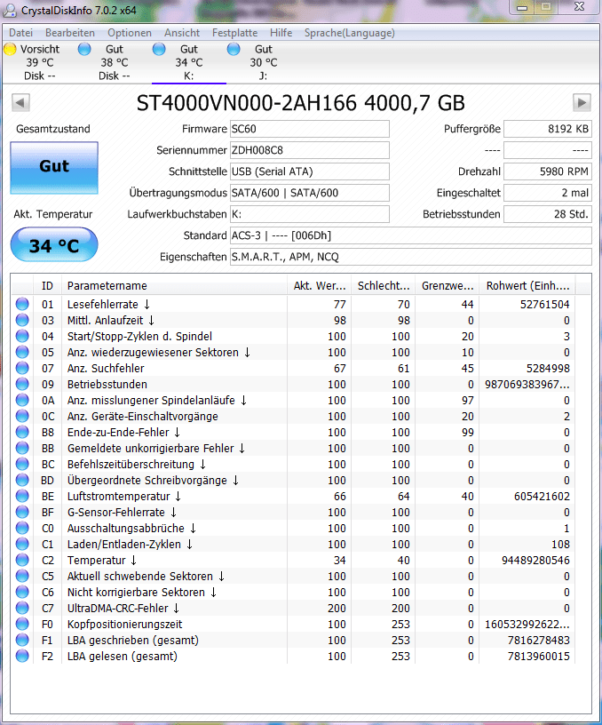Image resolution: width=602 pixels, height=725 pixels.
Task: Click the Betriebsstunden value 28 Std.
Action: tap(548, 214)
